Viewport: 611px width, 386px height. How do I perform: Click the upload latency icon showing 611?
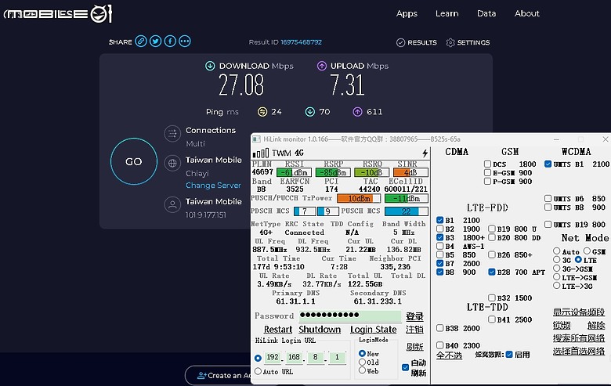(357, 112)
